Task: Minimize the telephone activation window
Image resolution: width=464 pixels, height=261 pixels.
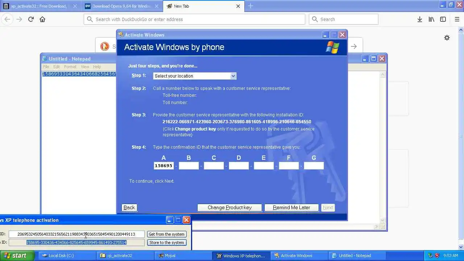Action: (x=170, y=220)
